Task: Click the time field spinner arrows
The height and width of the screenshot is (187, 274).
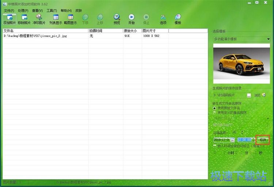Action: point(253,140)
